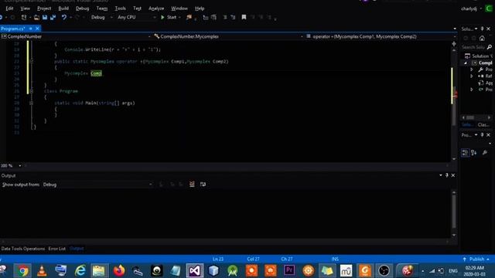Switch to the Error List tab
495x278 pixels.
point(56,249)
